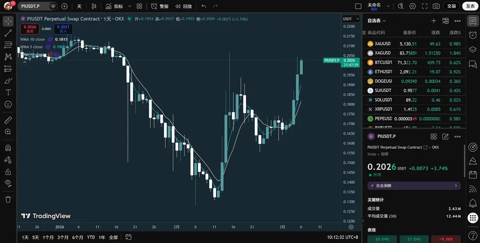Screen dimensions: 480x243
Task: Click the red 卖出 sell button
Action: click(x=30, y=29)
